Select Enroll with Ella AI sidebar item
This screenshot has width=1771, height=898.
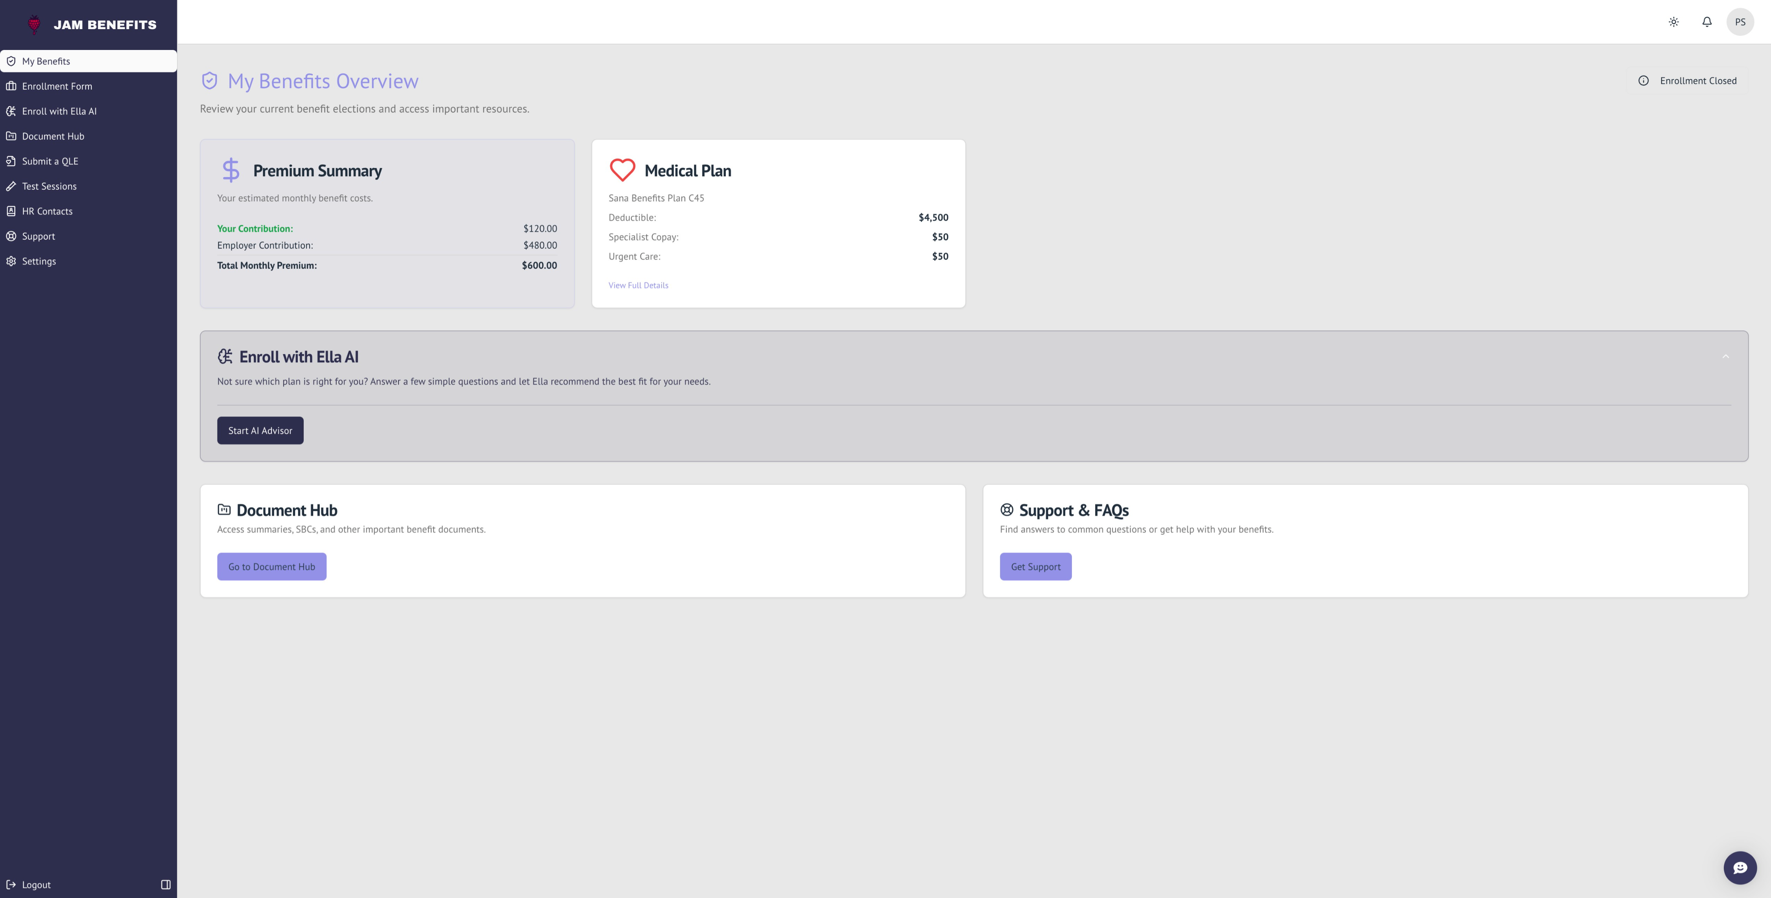[59, 111]
